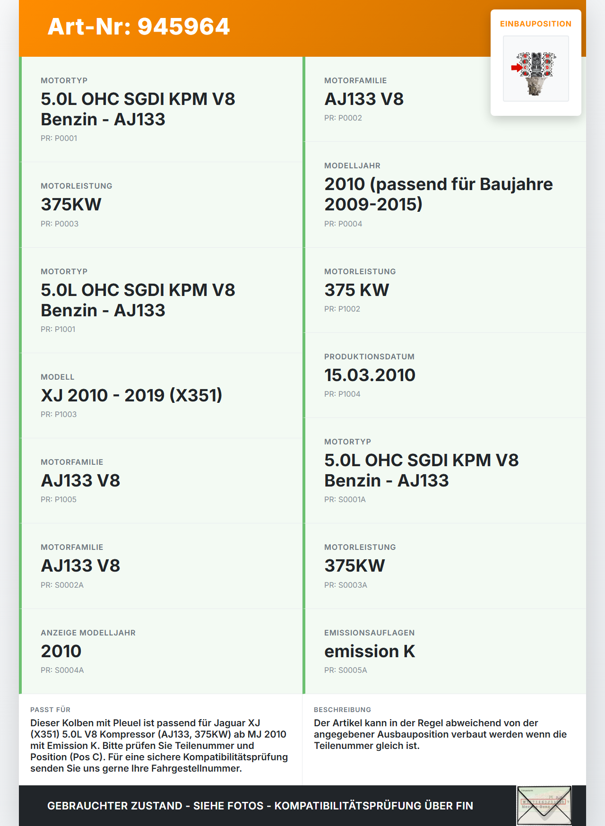Image resolution: width=605 pixels, height=826 pixels.
Task: Select the Art-Nr: 945964 heading
Action: point(138,26)
